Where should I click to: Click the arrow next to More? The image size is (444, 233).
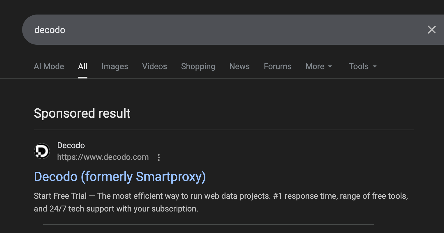point(330,67)
